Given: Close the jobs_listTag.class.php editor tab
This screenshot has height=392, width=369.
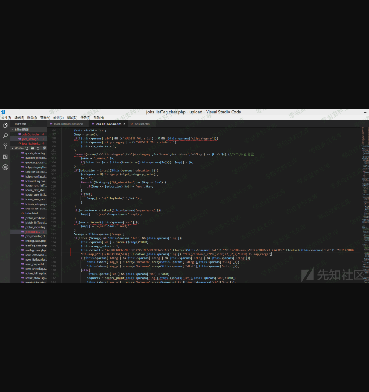Looking at the screenshot, I should (124, 124).
